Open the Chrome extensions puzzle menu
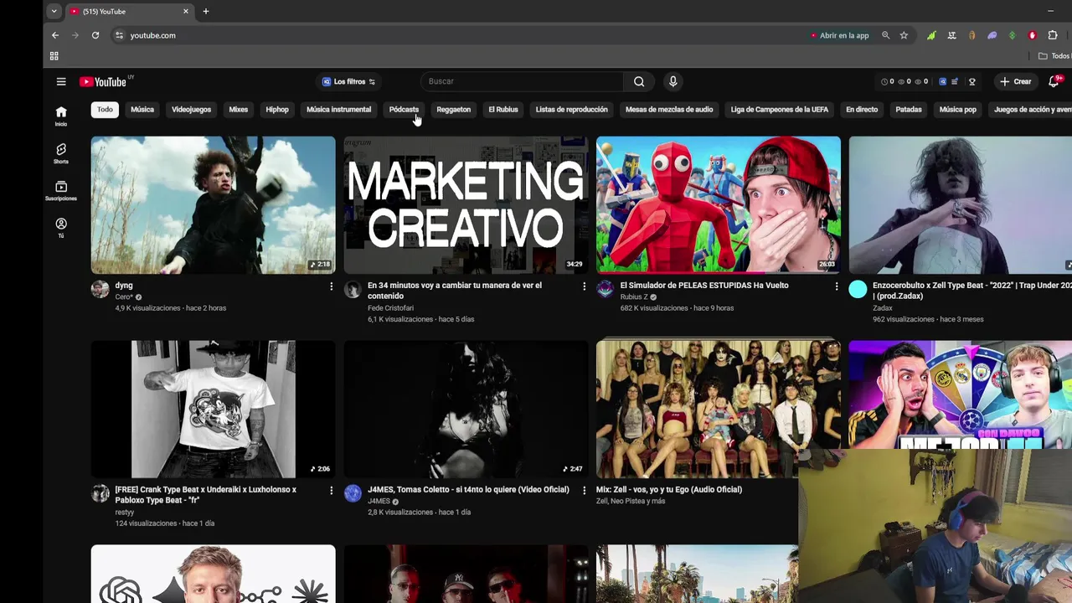1072x603 pixels. tap(1053, 35)
